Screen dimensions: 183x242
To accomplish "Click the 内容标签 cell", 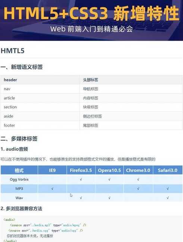I will click(x=131, y=98).
